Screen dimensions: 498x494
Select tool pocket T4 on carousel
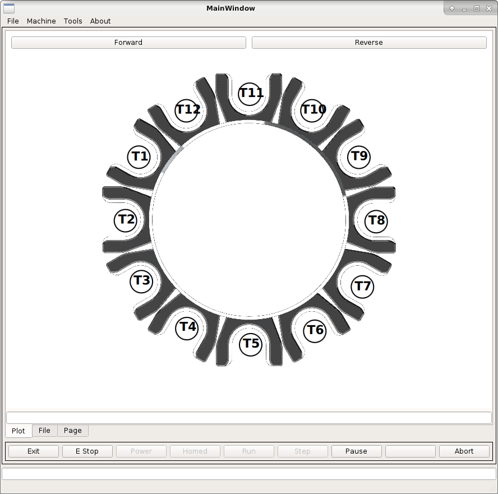pos(187,327)
